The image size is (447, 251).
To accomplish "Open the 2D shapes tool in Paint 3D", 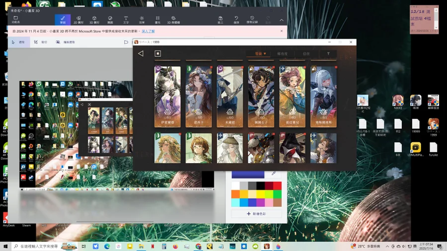I will click(x=78, y=20).
